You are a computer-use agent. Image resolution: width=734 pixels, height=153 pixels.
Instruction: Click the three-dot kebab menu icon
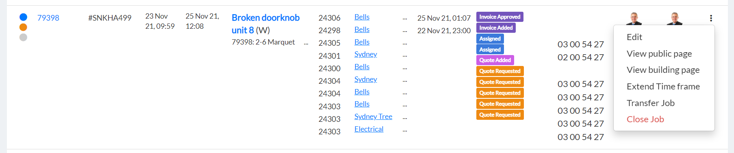[x=711, y=18]
